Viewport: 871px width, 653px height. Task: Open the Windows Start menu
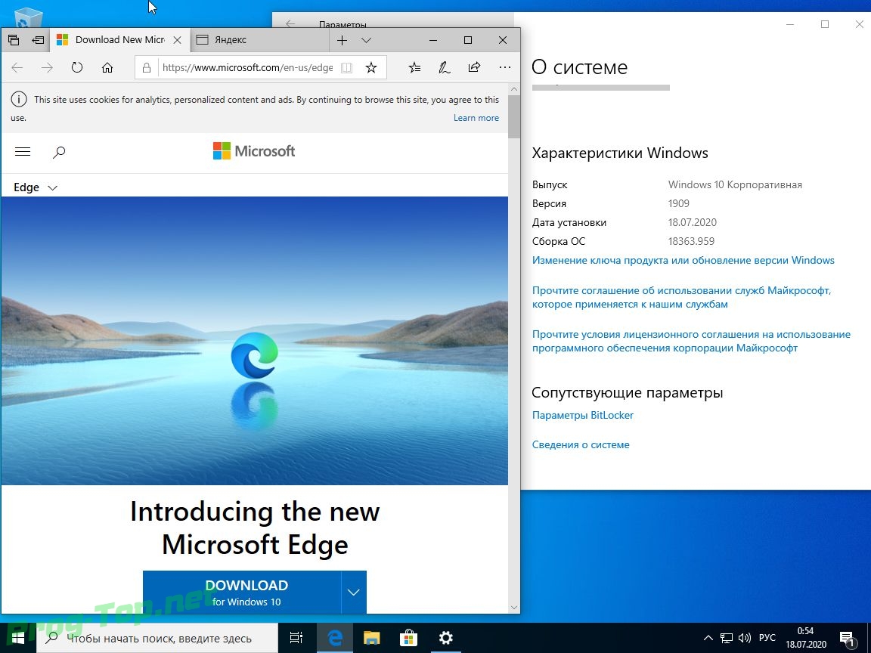coord(18,638)
